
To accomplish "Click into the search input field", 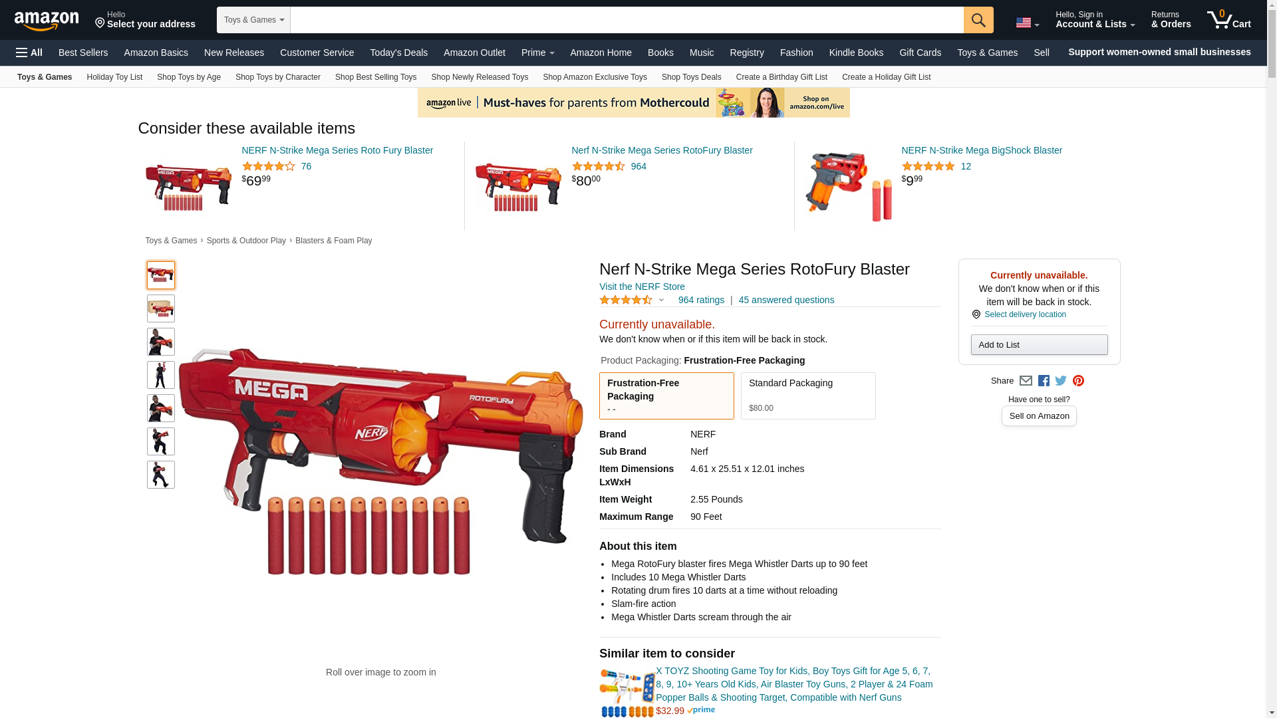I will pos(627,20).
